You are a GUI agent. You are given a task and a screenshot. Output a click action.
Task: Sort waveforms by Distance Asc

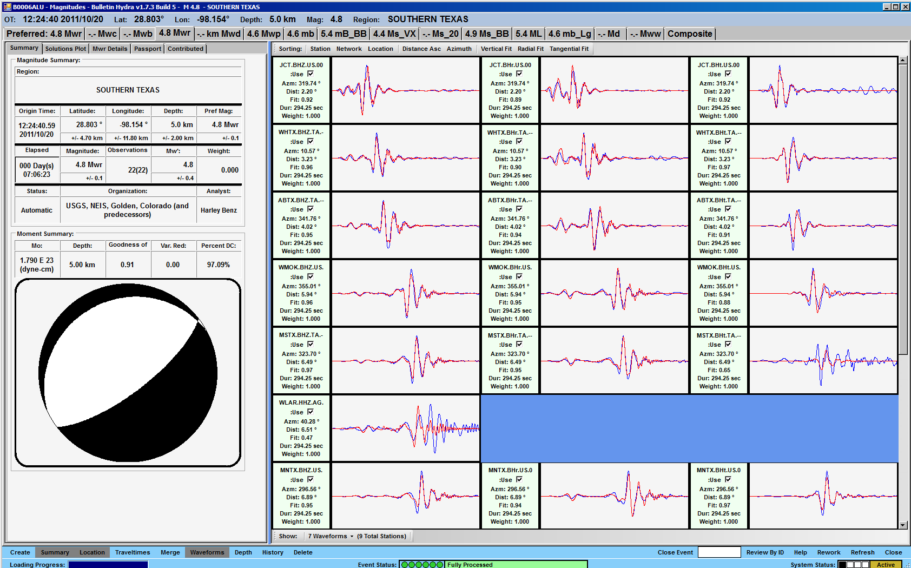click(421, 49)
